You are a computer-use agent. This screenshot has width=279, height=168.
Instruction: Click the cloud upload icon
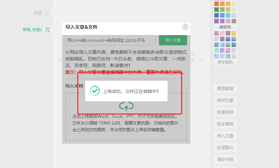tap(126, 106)
